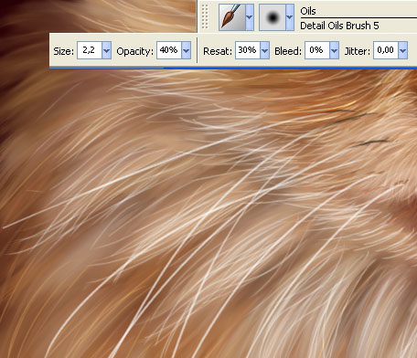417x358 pixels.
Task: Click the Resat value field
Action: pos(248,50)
